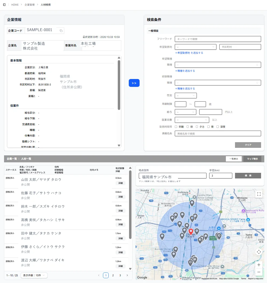Viewport: 267px width, 283px height.
Task: Select page 3 of results
Action: (120, 275)
